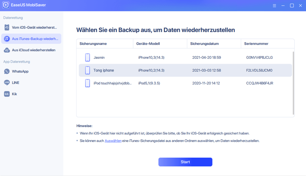
Task: Select Aus iTunes-Backup wiederherstellen option
Action: 31,39
